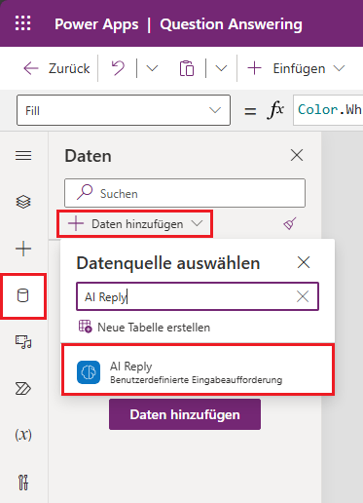Open the Tree view layers icon
This screenshot has height=503, width=363.
tap(23, 202)
